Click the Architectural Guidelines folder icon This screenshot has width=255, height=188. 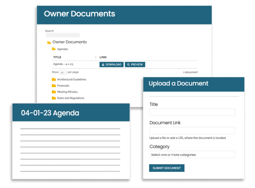tap(54, 79)
